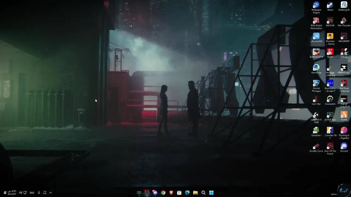Open Windows Start menu in taskbar
The width and height of the screenshot is (351, 197).
211,193
